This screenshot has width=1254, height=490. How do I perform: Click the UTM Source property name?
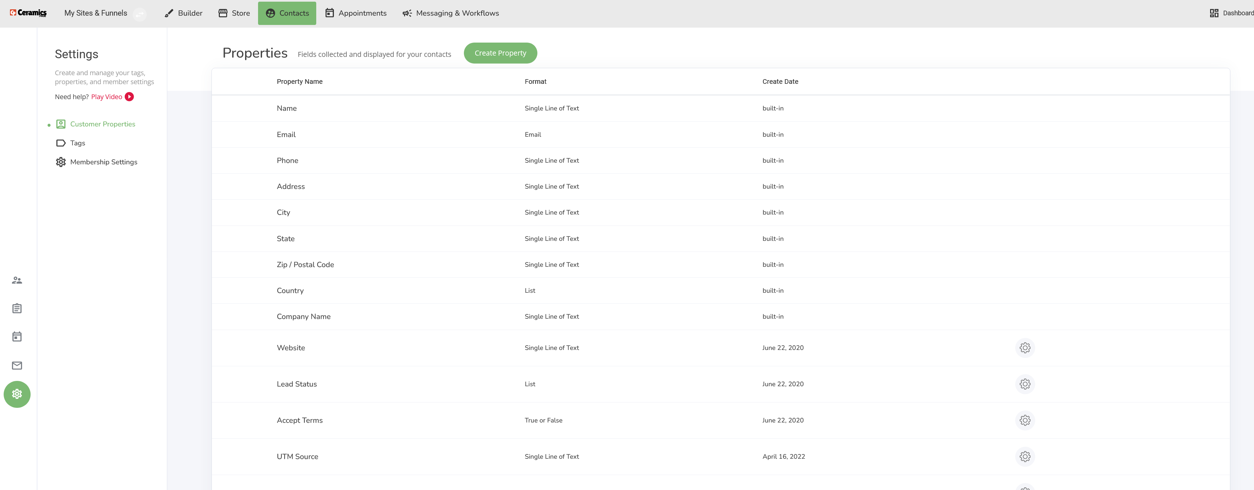click(297, 457)
